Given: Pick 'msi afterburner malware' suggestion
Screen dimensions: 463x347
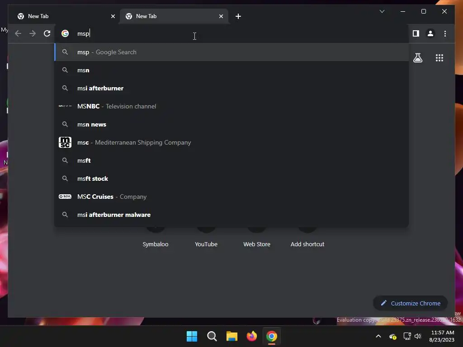Looking at the screenshot, I should [232, 215].
